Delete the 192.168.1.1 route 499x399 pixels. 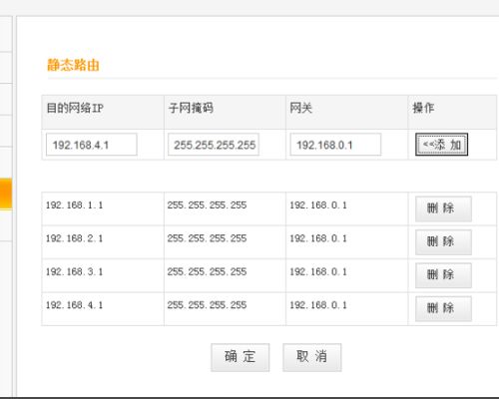coord(443,208)
